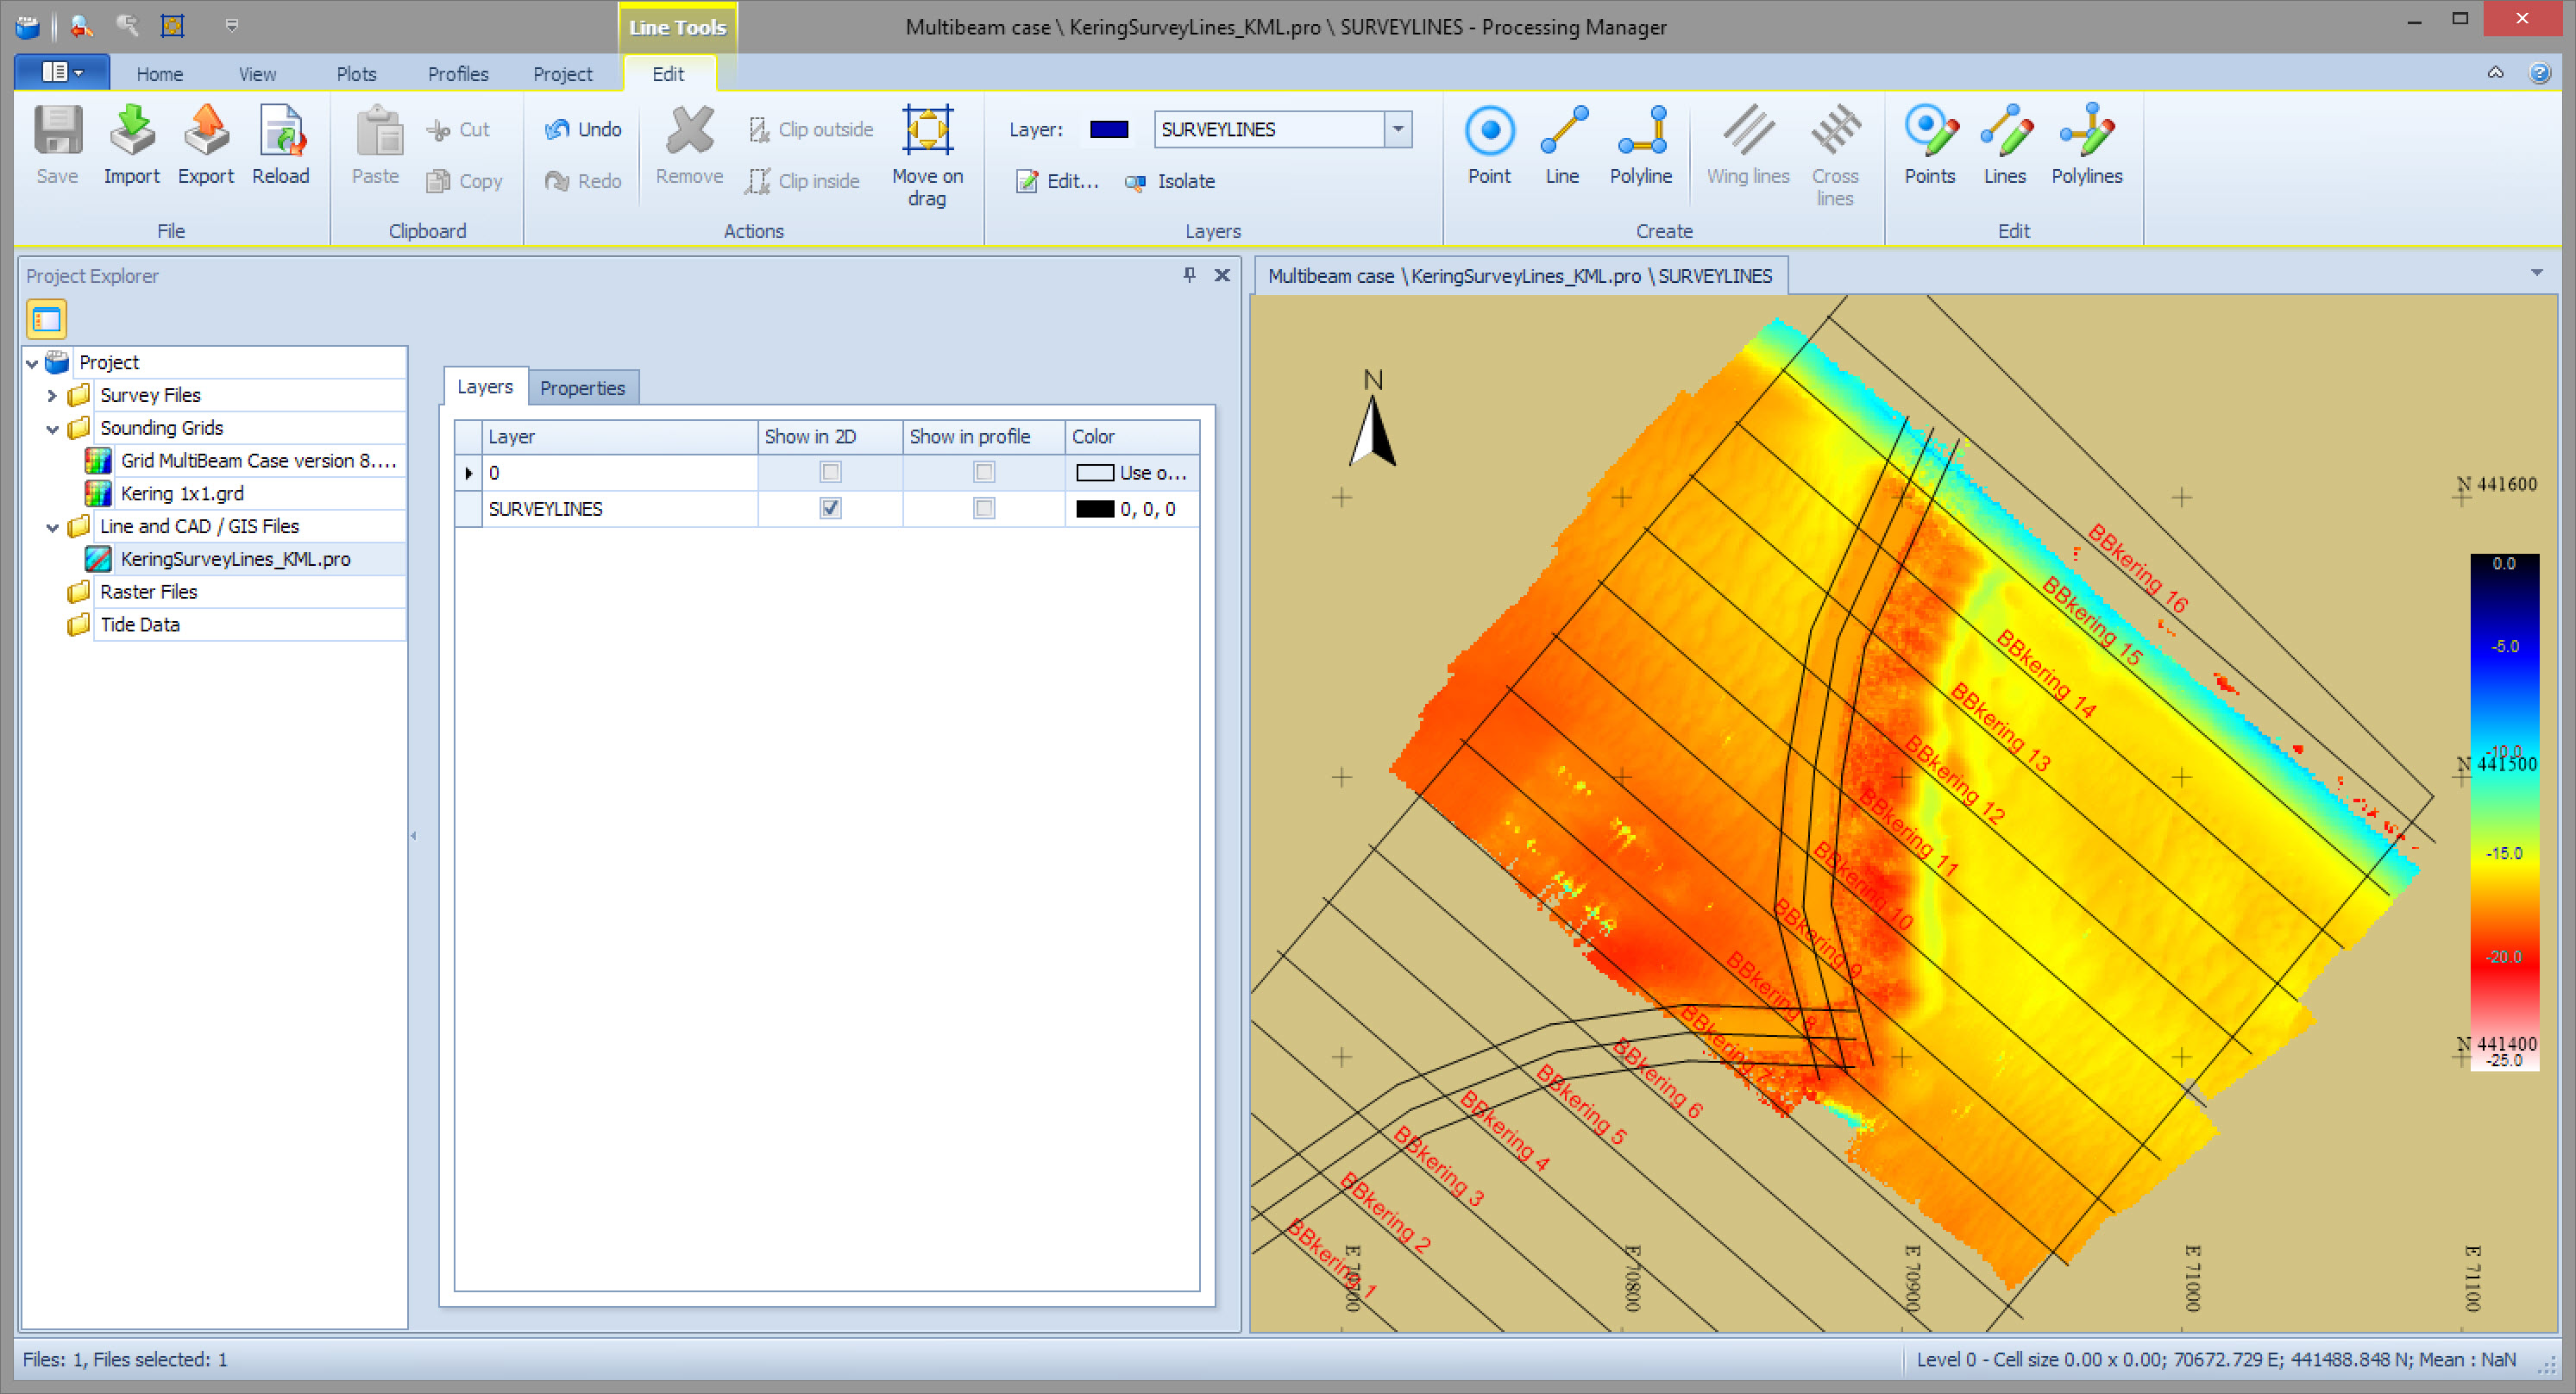Click the Undo button

click(x=584, y=130)
